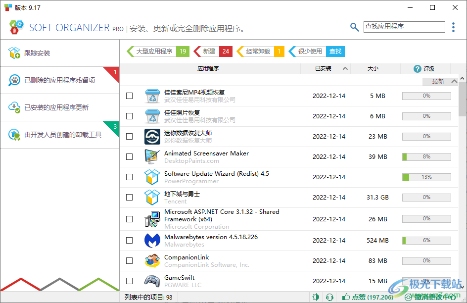
Task: Click the 评级 help question mark icon
Action: coord(417,69)
